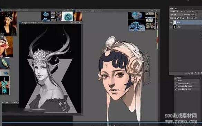
Task: Click the layer Opacity value field
Action: 193,15
